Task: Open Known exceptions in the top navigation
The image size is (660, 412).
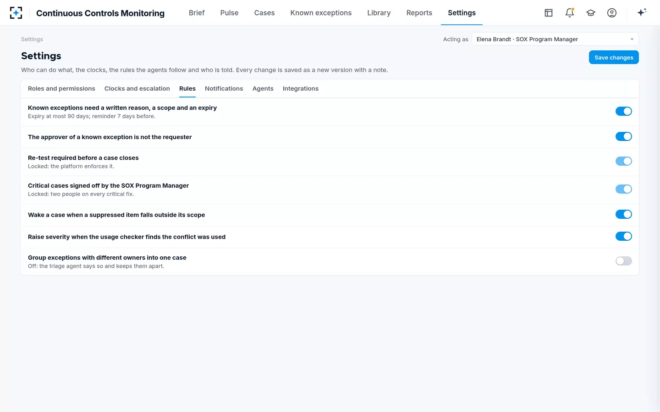Action: (x=321, y=13)
